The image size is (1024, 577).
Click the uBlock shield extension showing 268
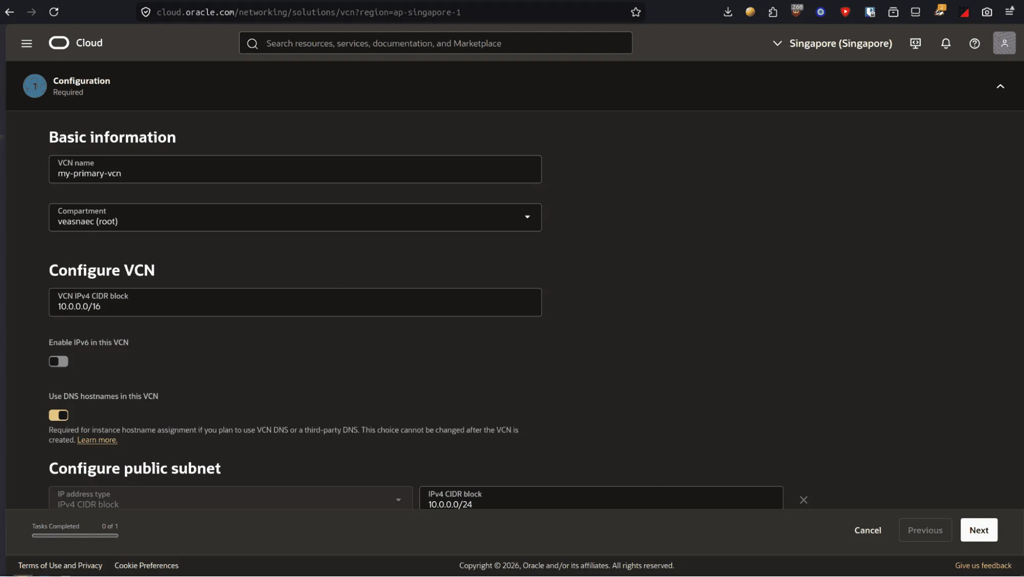[x=797, y=11]
